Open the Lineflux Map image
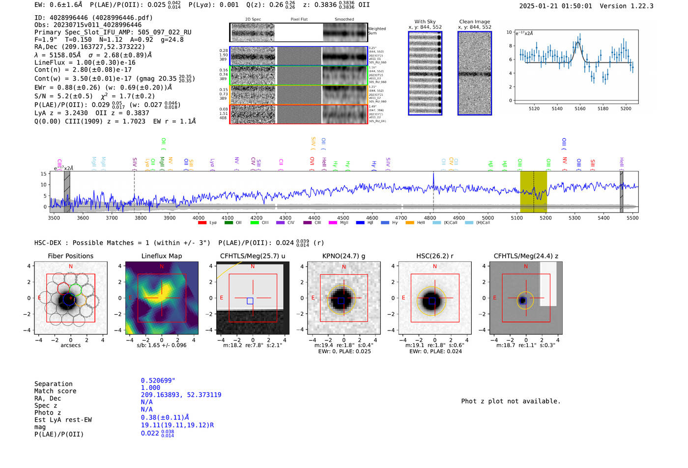The height and width of the screenshot is (468, 688). tap(162, 298)
